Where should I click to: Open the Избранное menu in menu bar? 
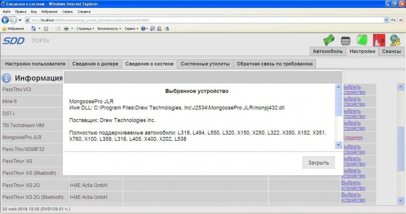pos(49,12)
